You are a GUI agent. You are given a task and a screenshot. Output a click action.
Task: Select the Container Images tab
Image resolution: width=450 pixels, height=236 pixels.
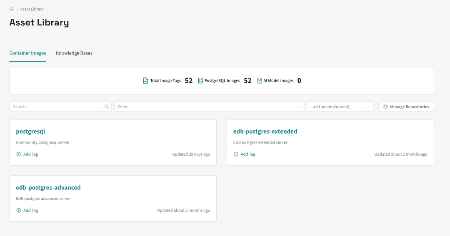click(x=27, y=53)
